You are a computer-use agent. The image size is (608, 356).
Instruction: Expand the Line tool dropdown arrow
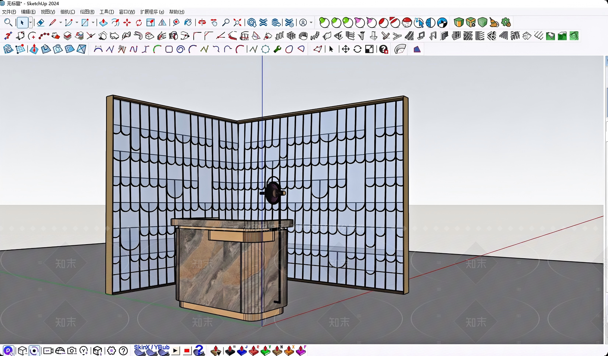pyautogui.click(x=60, y=22)
